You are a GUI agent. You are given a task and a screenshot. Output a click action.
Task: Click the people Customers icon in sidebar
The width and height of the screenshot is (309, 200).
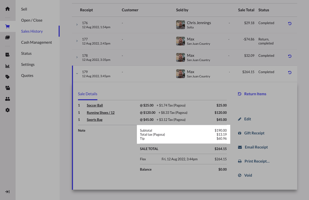click(8, 99)
